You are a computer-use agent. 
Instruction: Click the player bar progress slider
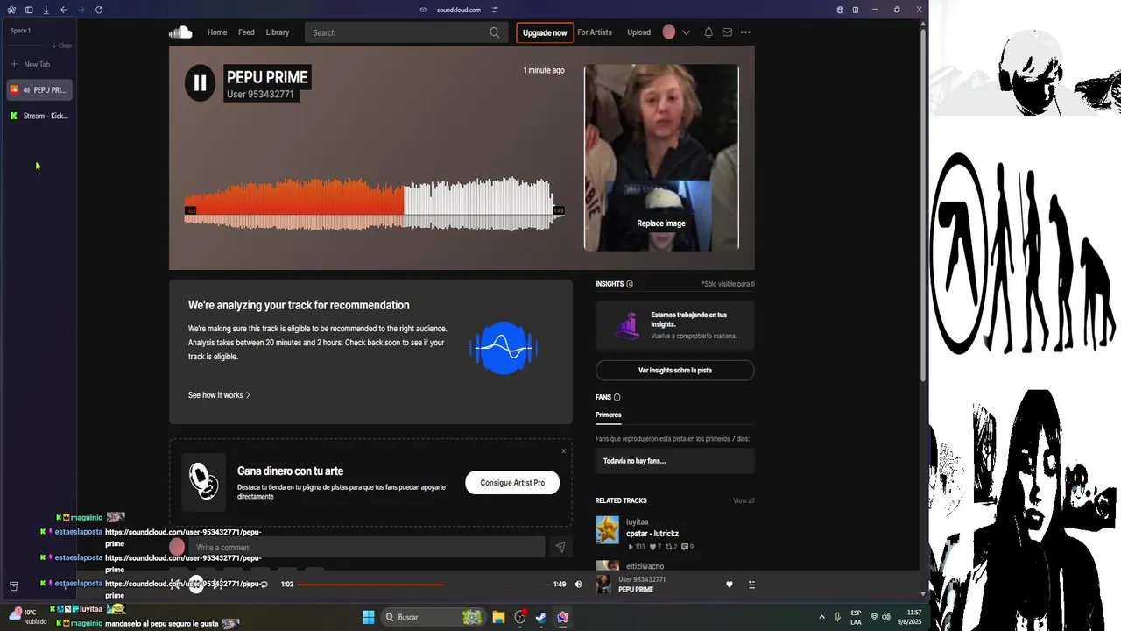click(x=423, y=585)
